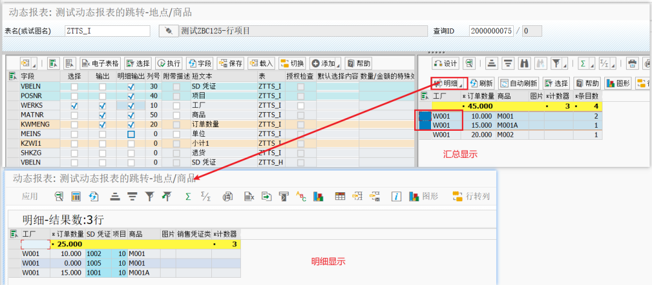The image size is (652, 285).
Task: Sort ascending in the summary panel toolbar
Action: [x=493, y=63]
